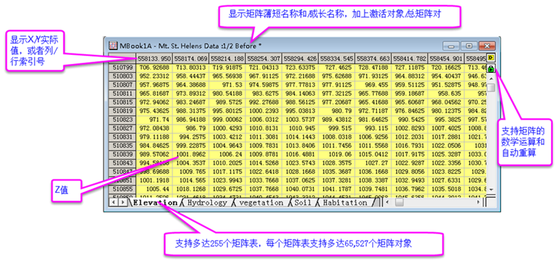556x260 pixels.
Task: Select row header 510811
Action: [122, 94]
